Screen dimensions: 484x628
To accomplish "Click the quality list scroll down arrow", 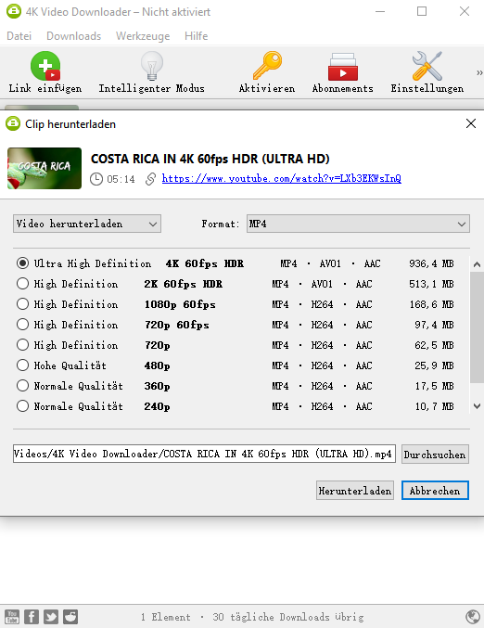I will 477,406.
